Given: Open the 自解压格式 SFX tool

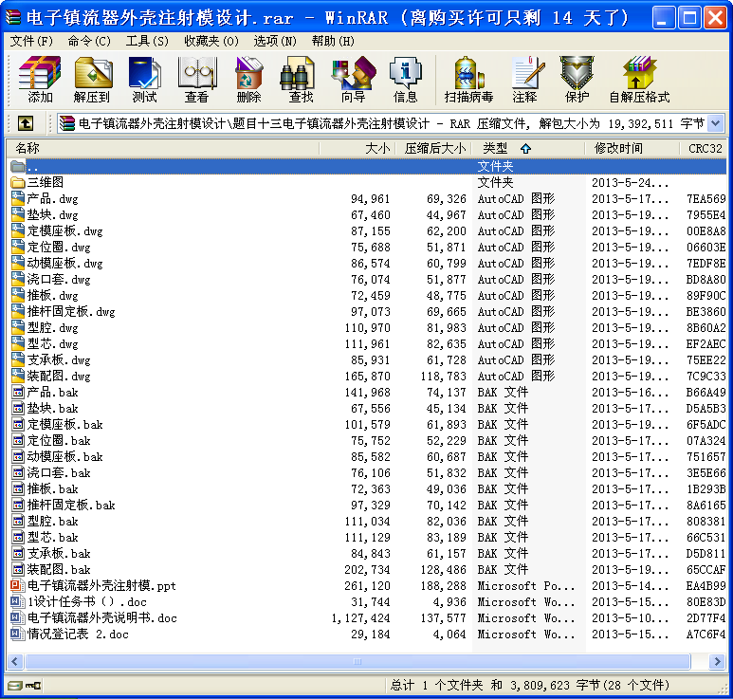Looking at the screenshot, I should (x=638, y=80).
